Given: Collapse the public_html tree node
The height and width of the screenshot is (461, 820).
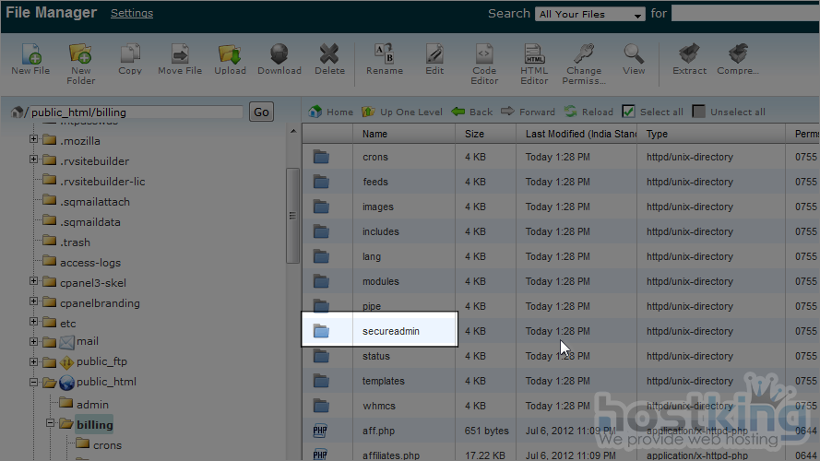Looking at the screenshot, I should click(x=34, y=383).
